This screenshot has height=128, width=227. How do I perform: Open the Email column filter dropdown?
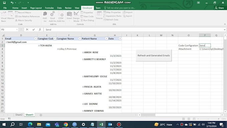click(36, 39)
